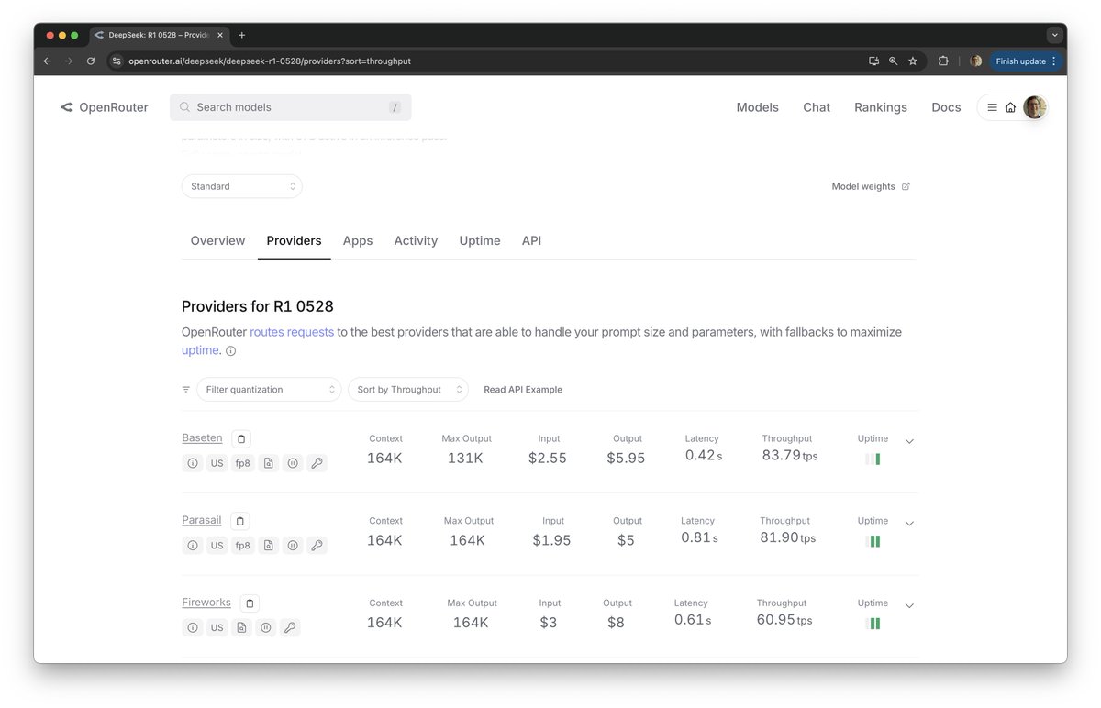Image resolution: width=1101 pixels, height=708 pixels.
Task: Open the Activity tab
Action: (x=416, y=240)
